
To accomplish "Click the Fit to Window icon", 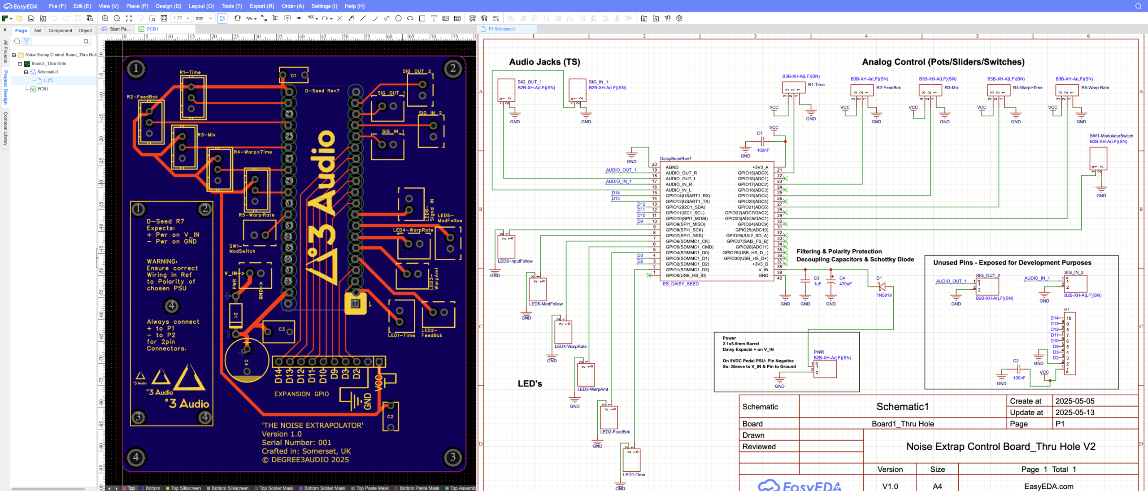I will click(x=129, y=18).
